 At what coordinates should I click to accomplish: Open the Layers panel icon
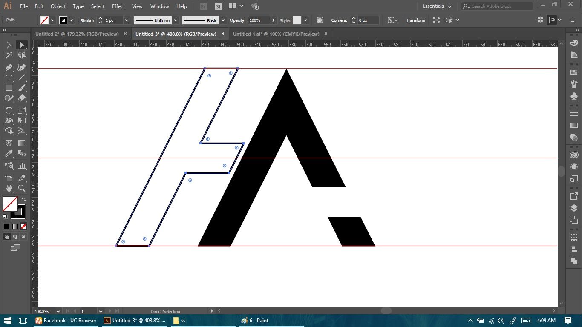[x=574, y=208]
